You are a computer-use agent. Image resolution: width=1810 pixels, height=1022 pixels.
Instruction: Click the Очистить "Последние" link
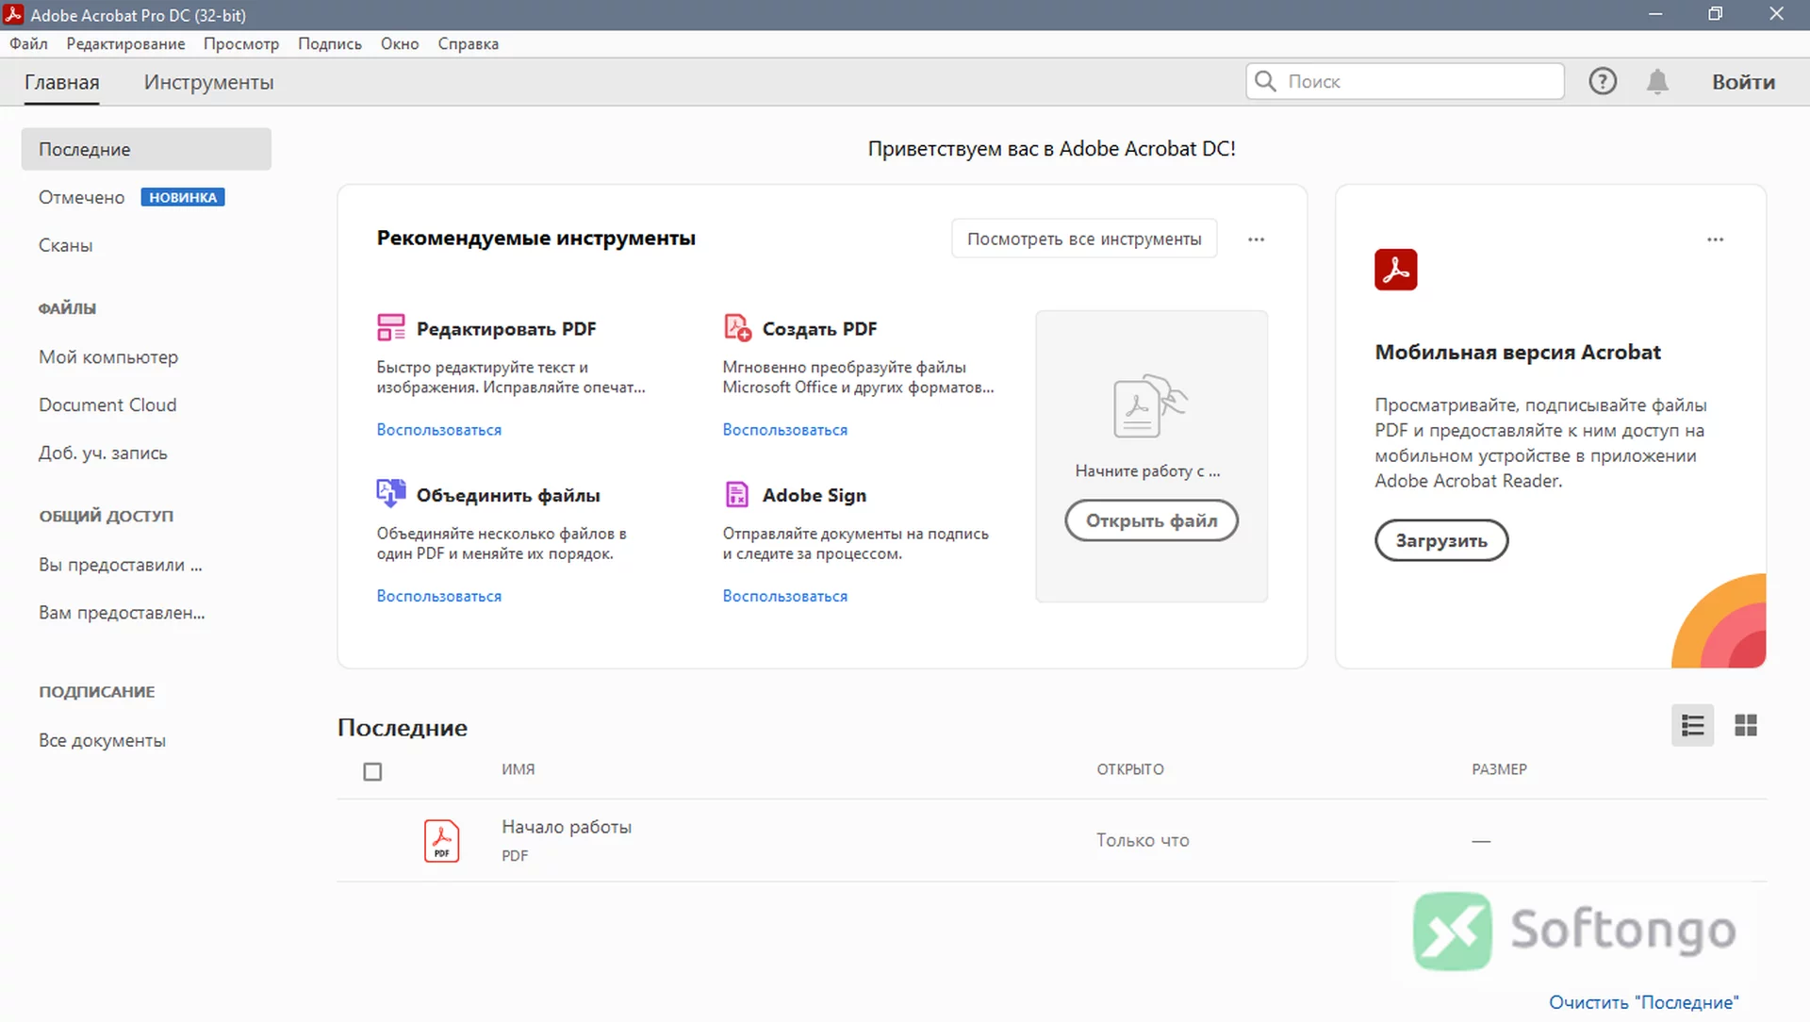click(x=1643, y=1002)
